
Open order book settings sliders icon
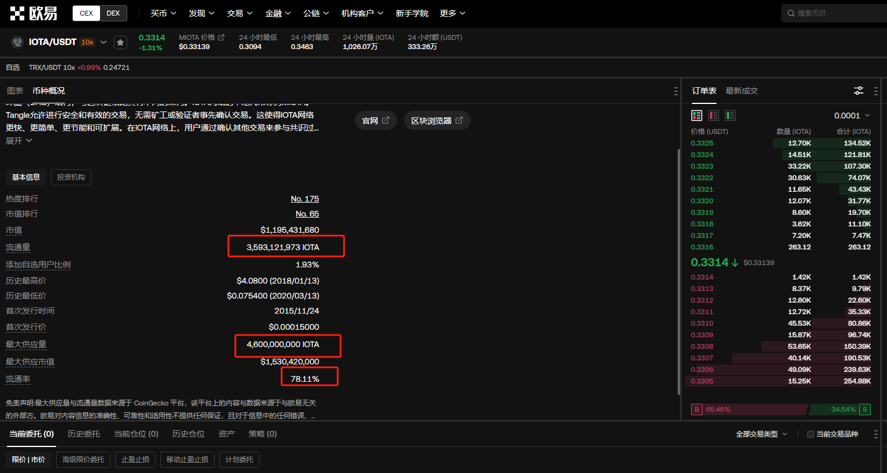(x=859, y=91)
